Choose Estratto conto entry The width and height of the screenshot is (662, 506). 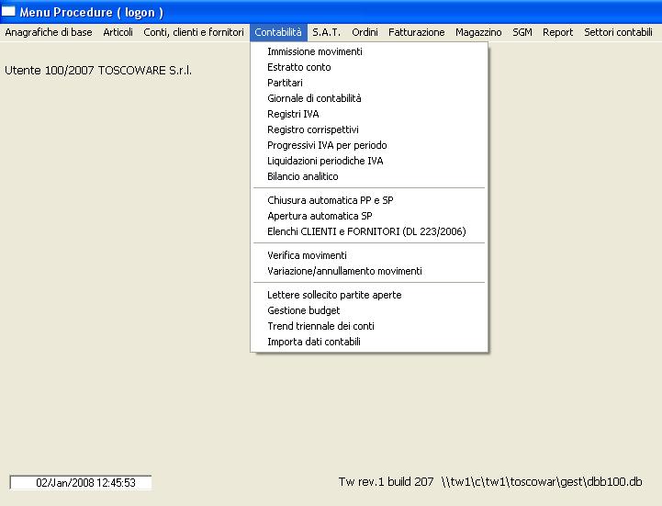[369, 67]
